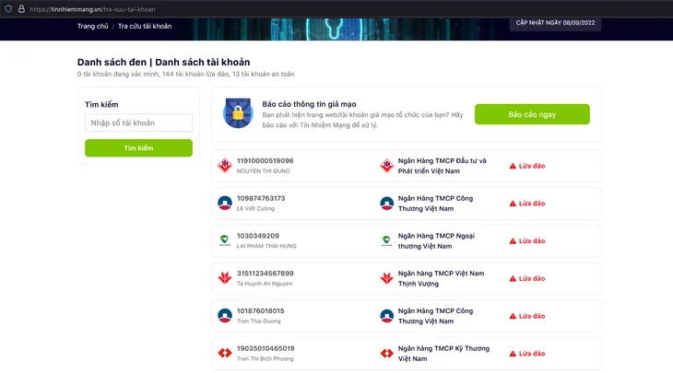Click Techcombank logo beside account 19035010465019

[225, 353]
